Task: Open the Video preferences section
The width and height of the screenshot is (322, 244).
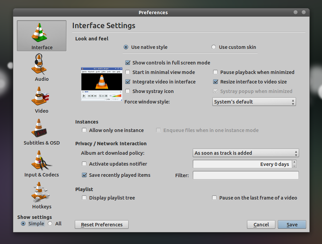Action: tap(41, 99)
